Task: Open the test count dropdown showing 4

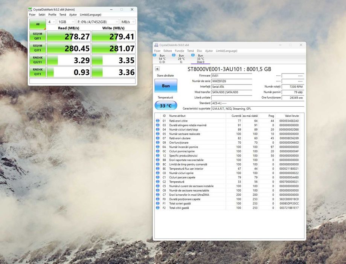Action: [x=52, y=21]
